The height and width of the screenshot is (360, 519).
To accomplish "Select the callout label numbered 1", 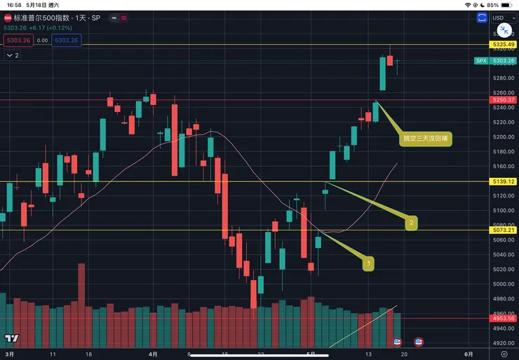I will tap(369, 263).
